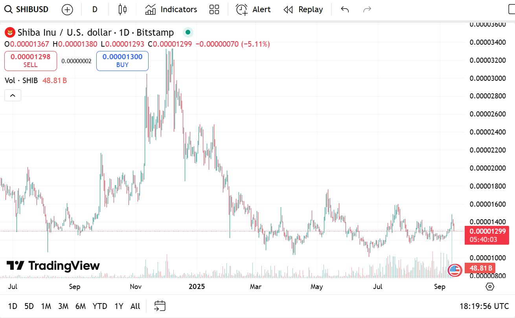515x318 pixels.
Task: Click the open value 0.00001367
Action: pos(30,44)
